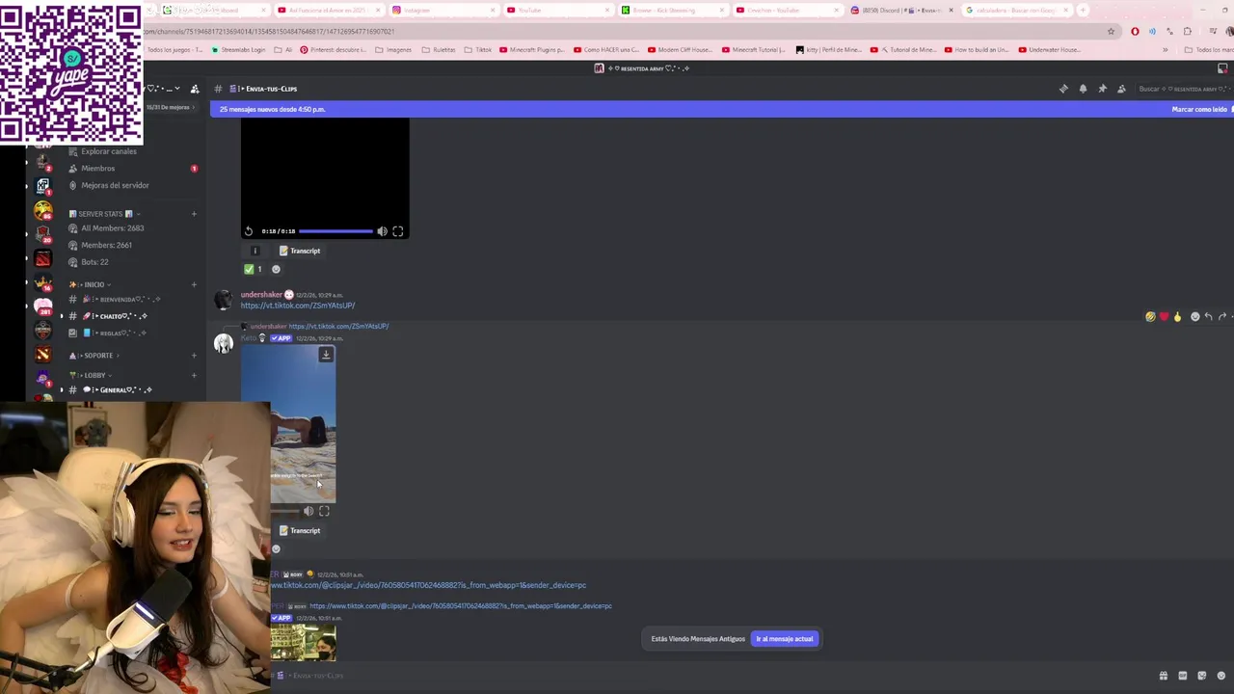Replay the finished video clip
This screenshot has width=1234, height=694.
(x=249, y=231)
